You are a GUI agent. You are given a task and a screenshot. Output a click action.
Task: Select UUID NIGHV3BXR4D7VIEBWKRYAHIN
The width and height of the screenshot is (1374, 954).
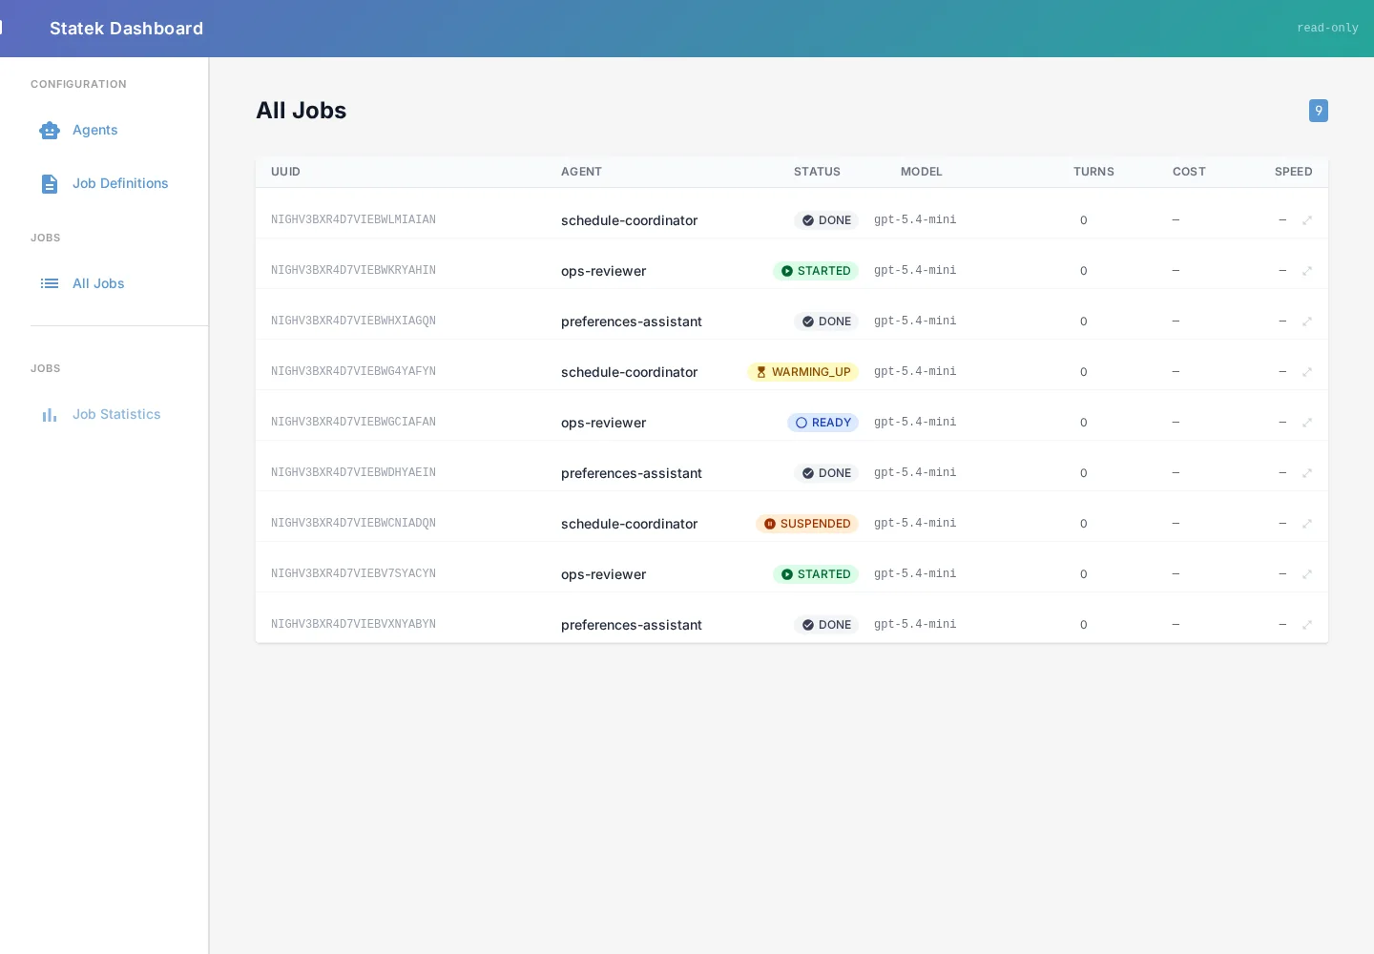pos(353,270)
